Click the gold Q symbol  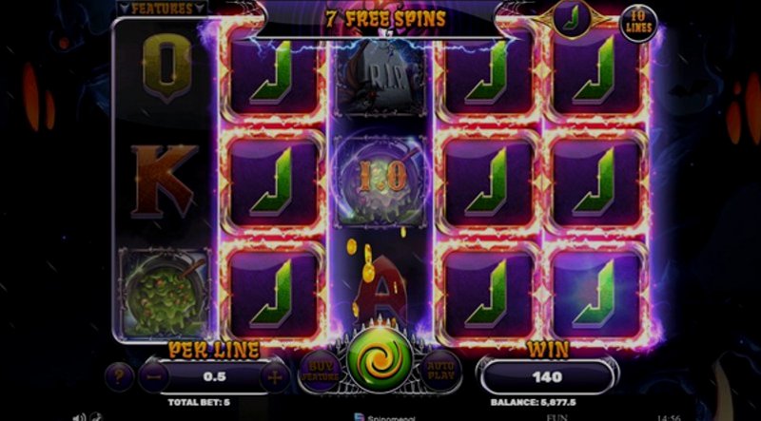tap(166, 66)
